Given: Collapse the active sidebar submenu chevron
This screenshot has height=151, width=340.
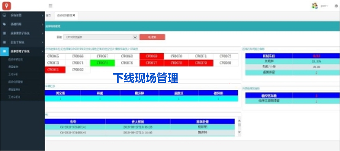Looking at the screenshot, I should (43, 51).
